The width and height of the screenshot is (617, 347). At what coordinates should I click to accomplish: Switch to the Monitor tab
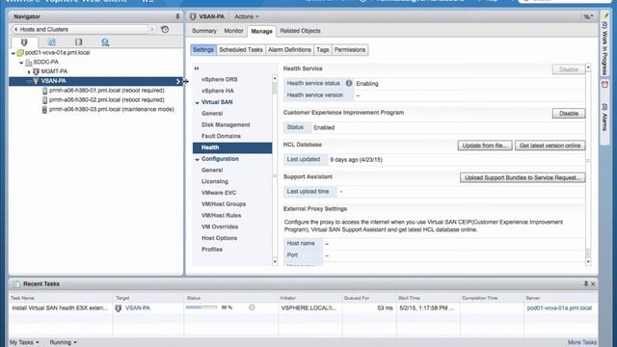tap(233, 31)
